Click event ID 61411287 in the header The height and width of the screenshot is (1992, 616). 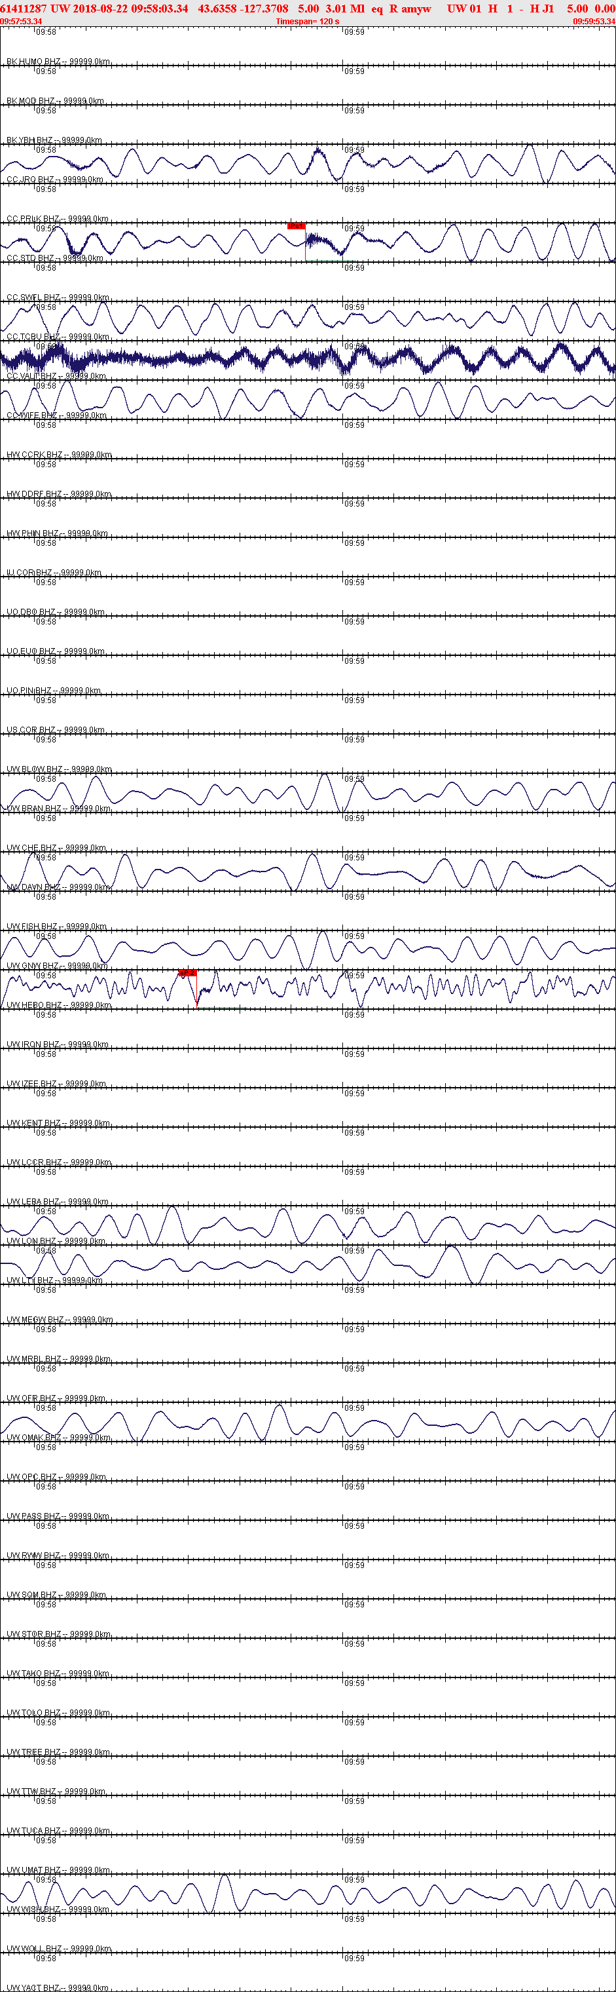point(24,9)
